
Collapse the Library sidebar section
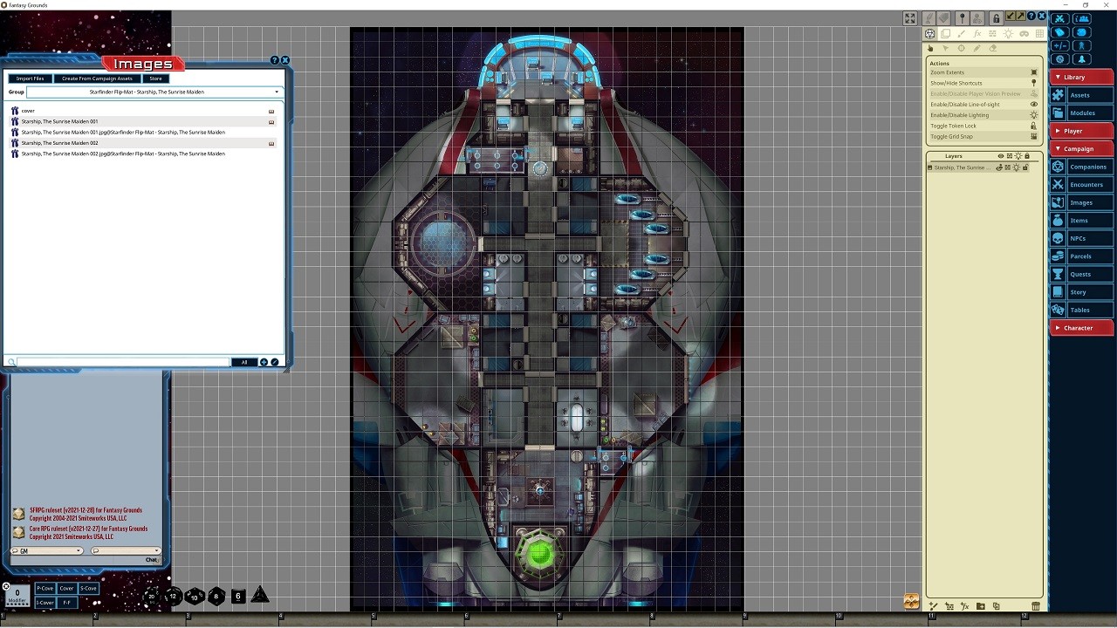[1081, 77]
